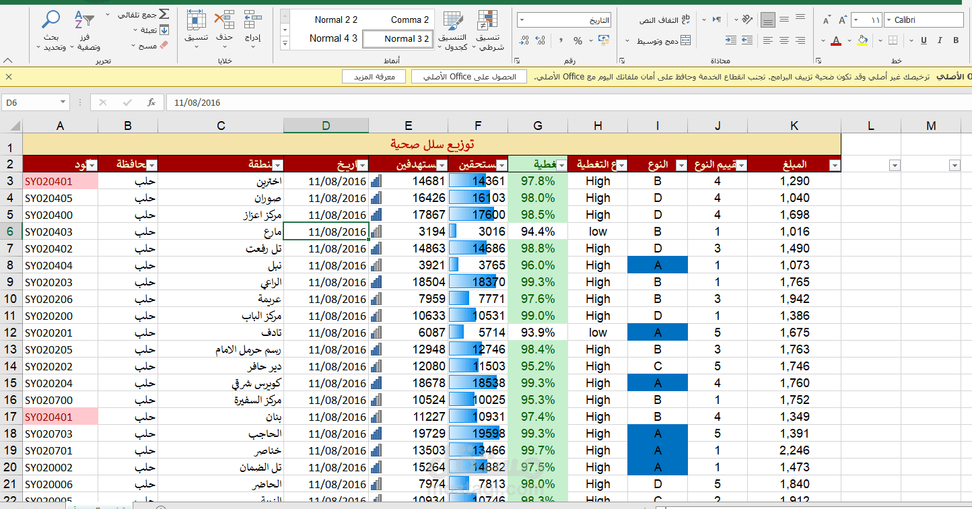This screenshot has height=509, width=972.
Task: Click the Decrease Indent icon
Action: 747,40
